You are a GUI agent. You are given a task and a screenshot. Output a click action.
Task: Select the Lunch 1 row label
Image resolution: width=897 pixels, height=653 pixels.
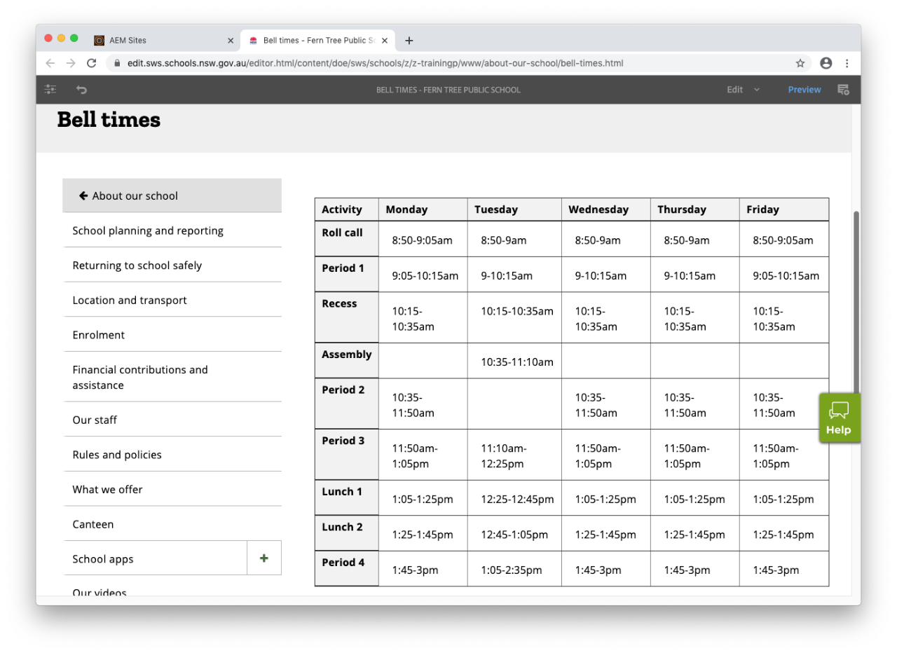point(346,498)
